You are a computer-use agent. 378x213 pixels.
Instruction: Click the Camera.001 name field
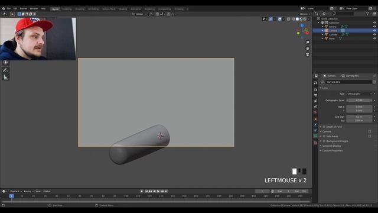[x=349, y=82]
